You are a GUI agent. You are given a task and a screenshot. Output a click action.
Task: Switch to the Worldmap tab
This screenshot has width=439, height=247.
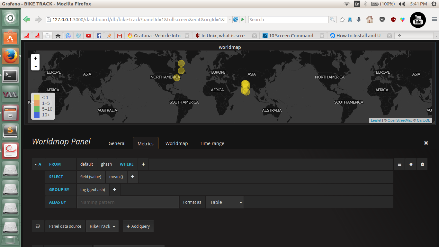pos(176,143)
